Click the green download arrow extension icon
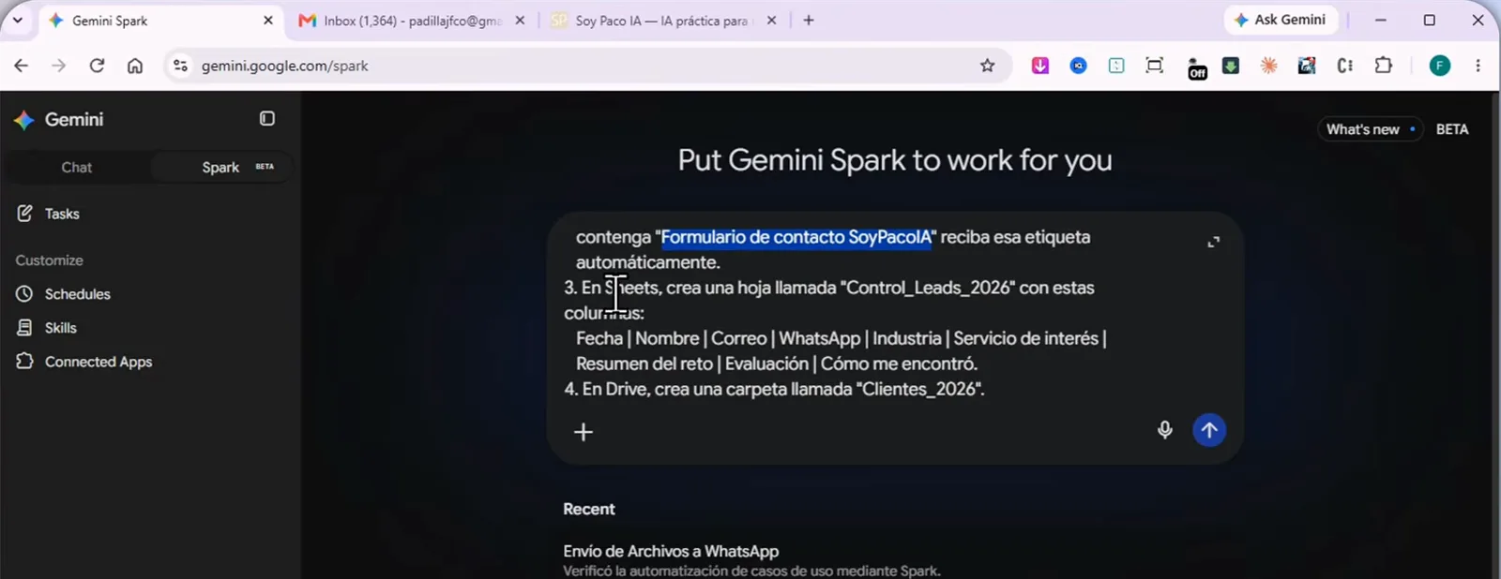Viewport: 1501px width, 579px height. point(1231,66)
